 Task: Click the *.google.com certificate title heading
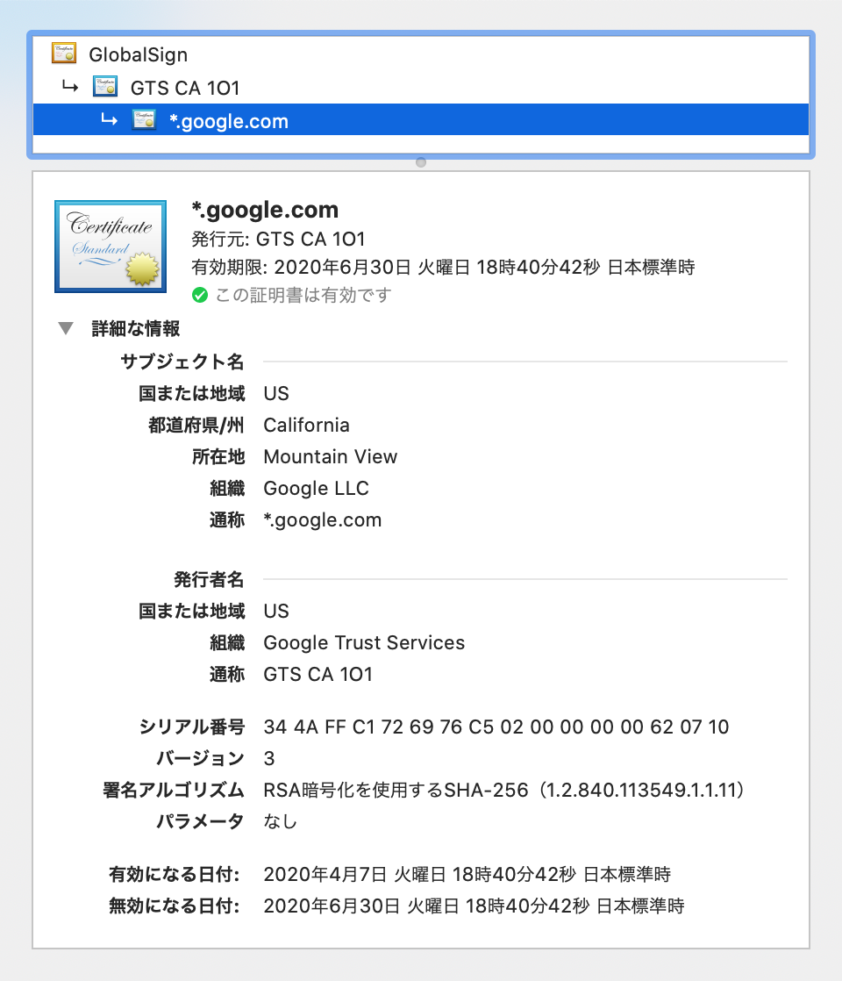pyautogui.click(x=265, y=210)
